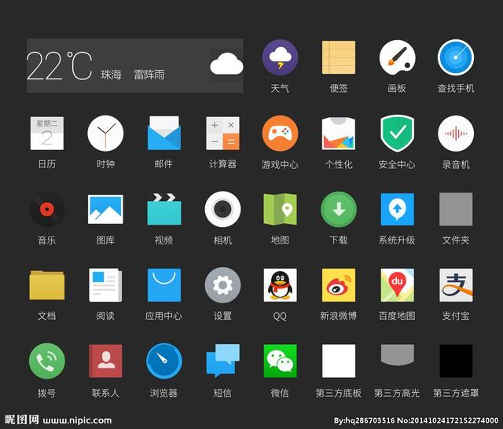Tap the 安全中心 security center shield

click(x=397, y=133)
